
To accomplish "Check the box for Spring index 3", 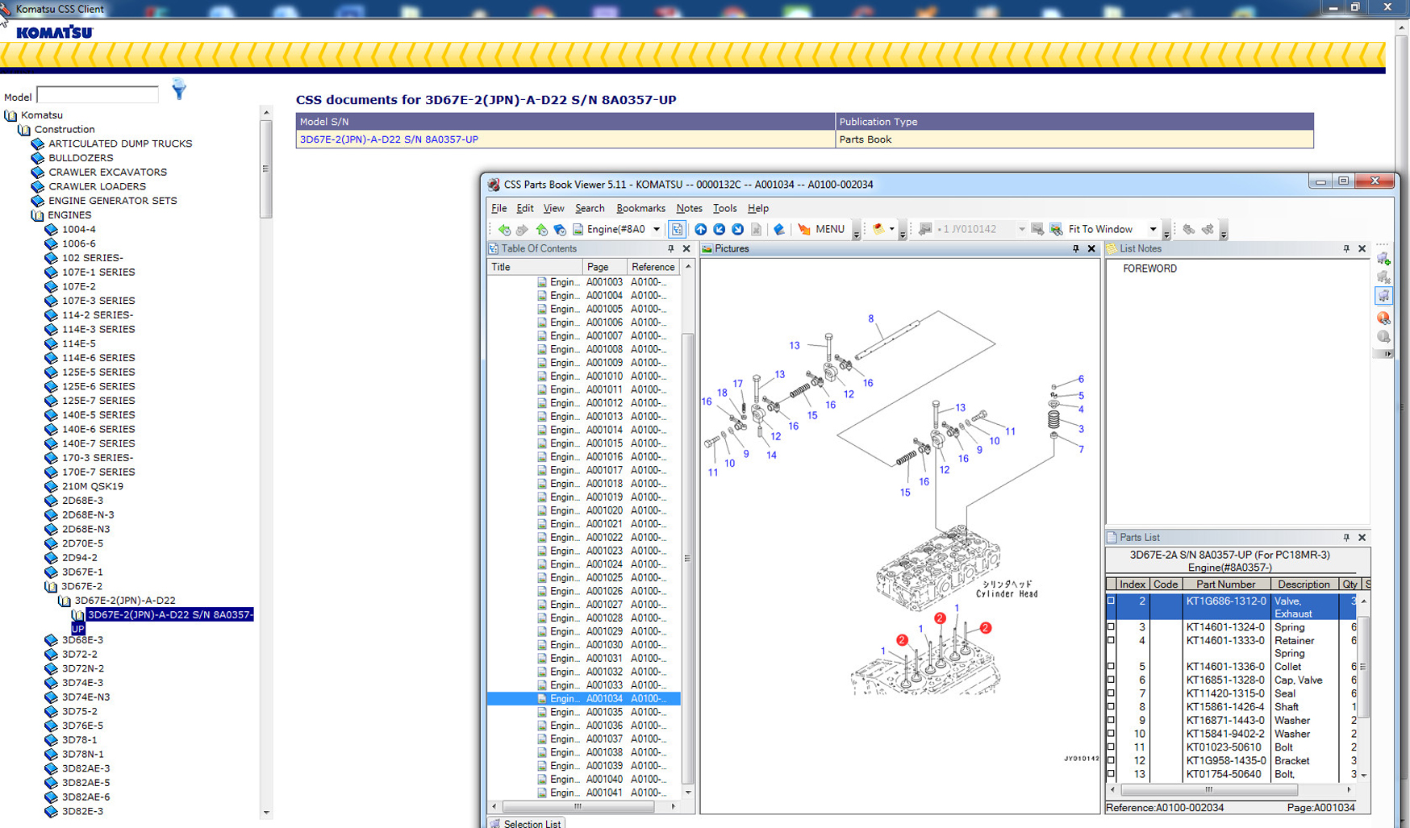I will pos(1111,627).
